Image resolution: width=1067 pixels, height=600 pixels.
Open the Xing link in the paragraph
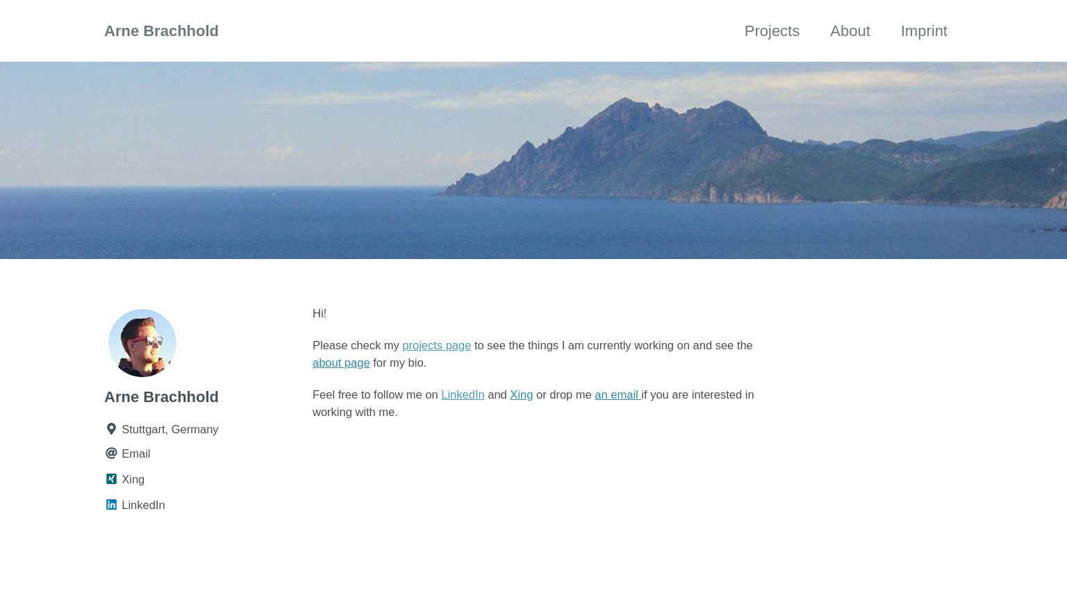(x=521, y=394)
